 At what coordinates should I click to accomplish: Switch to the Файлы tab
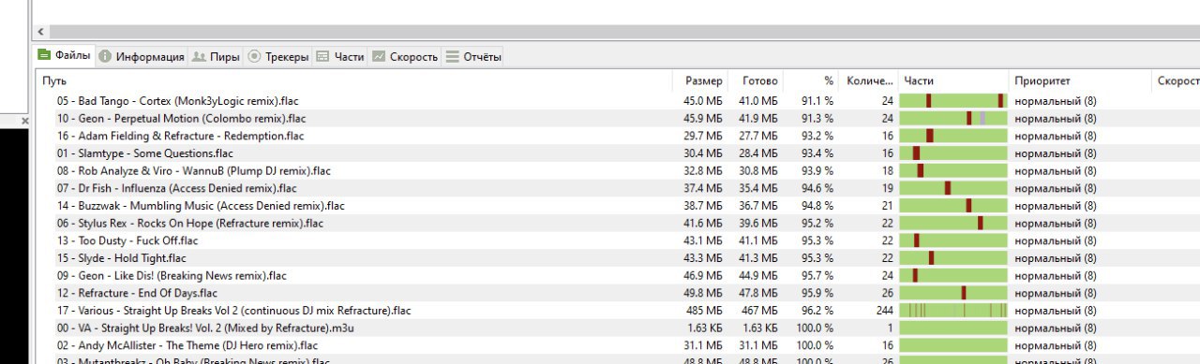(x=65, y=56)
